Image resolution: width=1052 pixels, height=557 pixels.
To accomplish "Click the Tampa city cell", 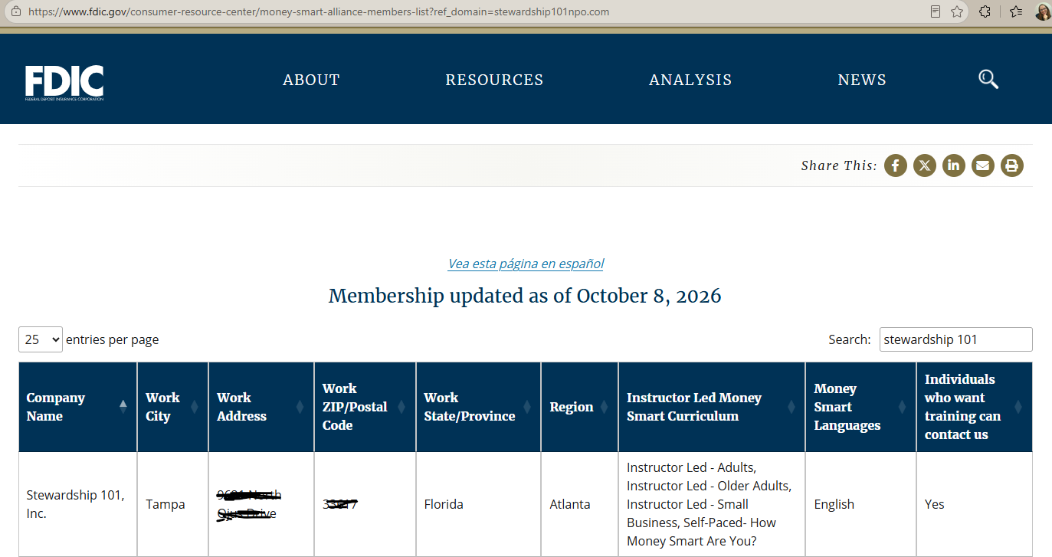I will click(173, 504).
